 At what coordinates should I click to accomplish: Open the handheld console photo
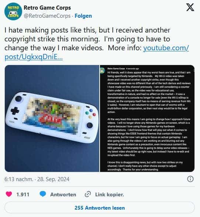[52, 118]
